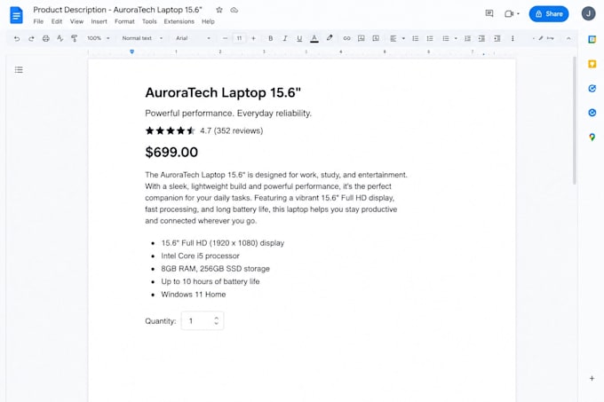Open the Extensions menu
Image resolution: width=604 pixels, height=402 pixels.
179,21
